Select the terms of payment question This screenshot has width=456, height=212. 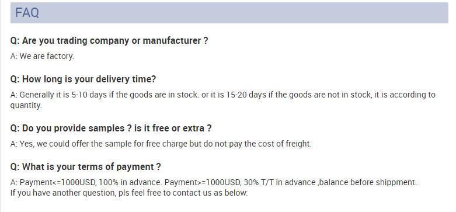point(85,167)
